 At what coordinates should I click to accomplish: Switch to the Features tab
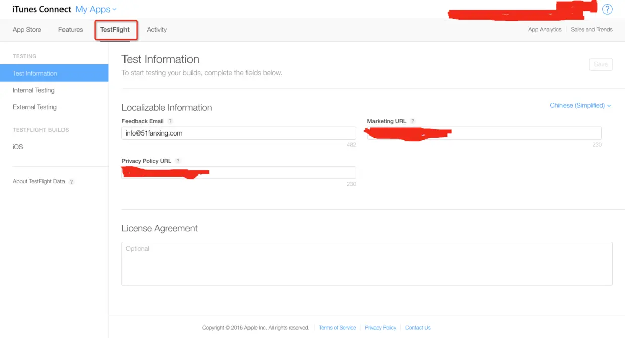71,30
